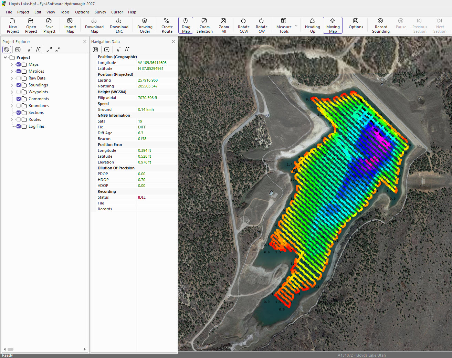Rotate the map counter-clockwise
Viewport: 452px width, 358px height.
click(x=243, y=25)
